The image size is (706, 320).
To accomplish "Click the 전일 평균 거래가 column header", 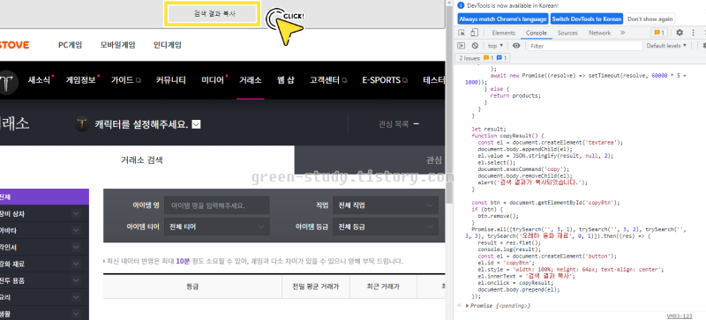I will pos(316,287).
